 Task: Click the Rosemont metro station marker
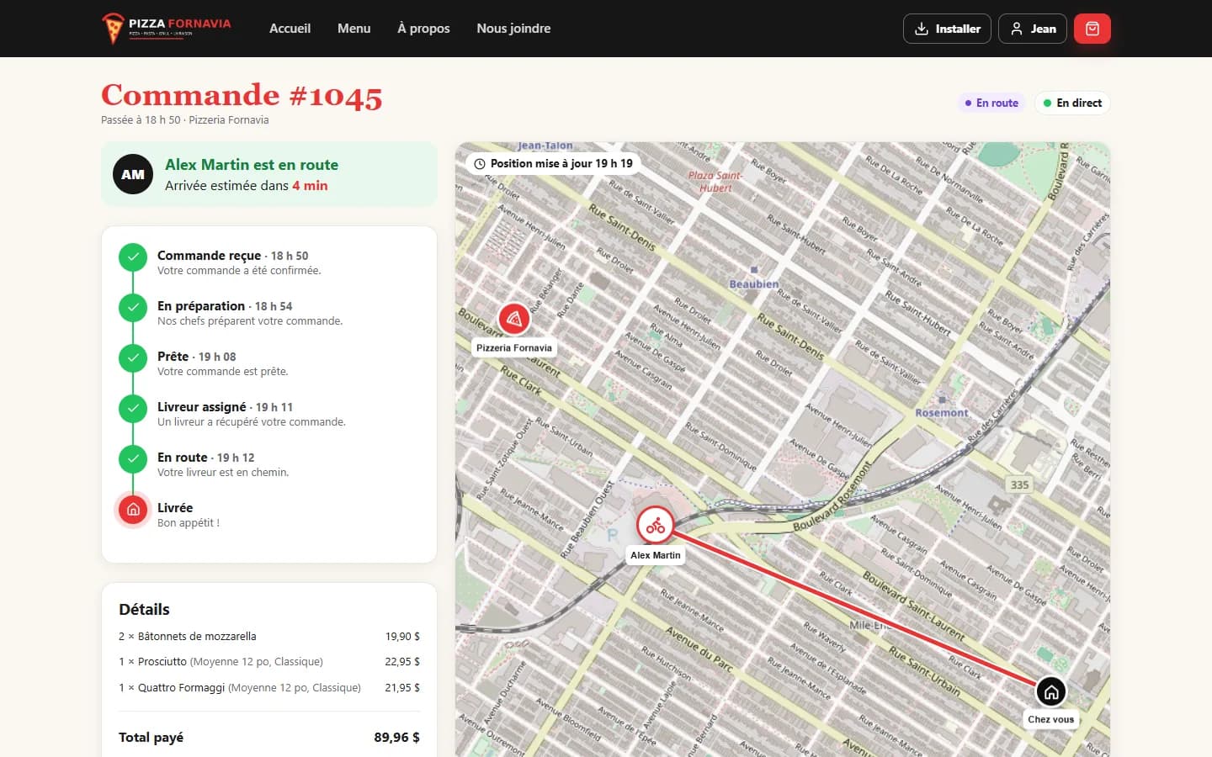click(x=942, y=400)
